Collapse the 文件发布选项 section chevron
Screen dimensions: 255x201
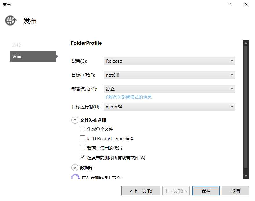click(75, 120)
